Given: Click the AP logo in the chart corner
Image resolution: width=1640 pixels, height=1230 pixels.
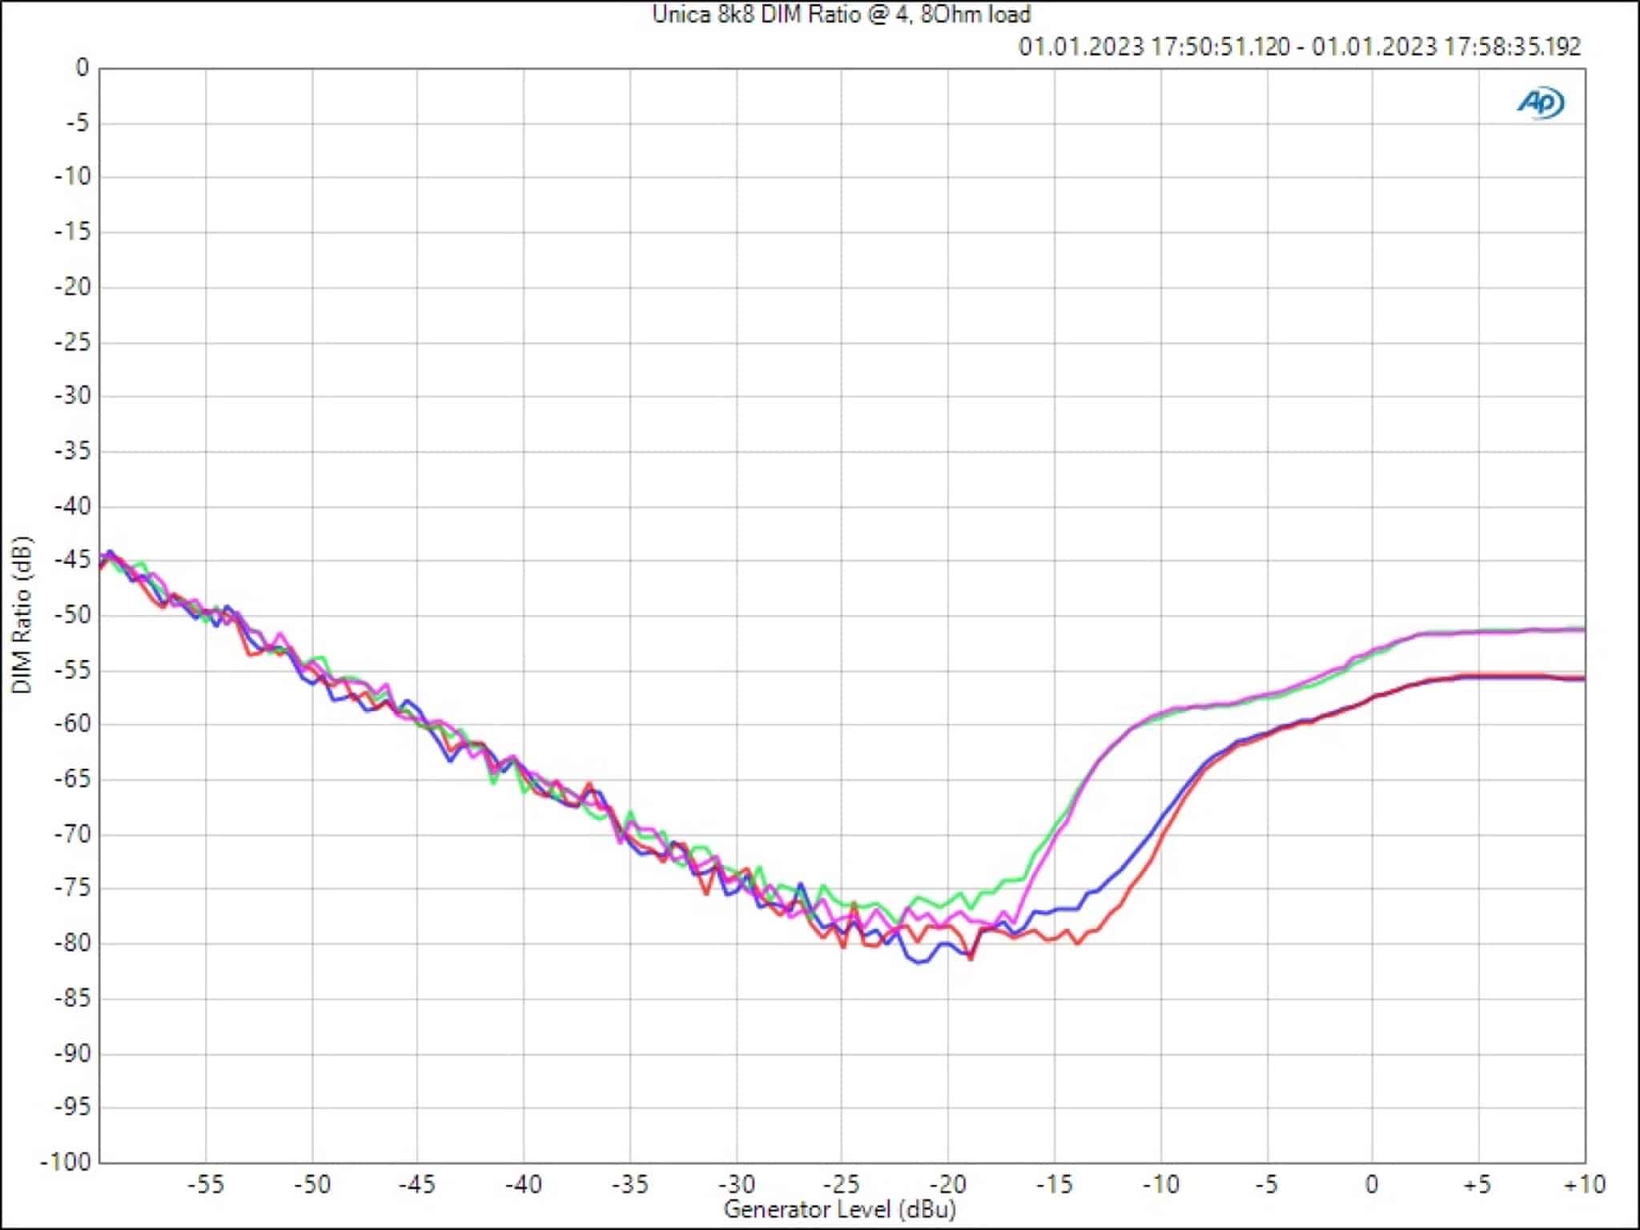Looking at the screenshot, I should pyautogui.click(x=1541, y=102).
